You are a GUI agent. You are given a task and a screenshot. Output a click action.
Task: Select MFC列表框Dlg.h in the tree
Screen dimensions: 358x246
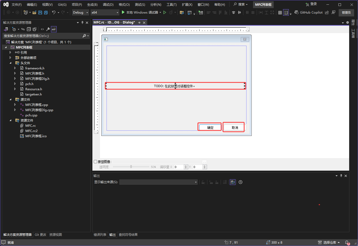(37, 79)
